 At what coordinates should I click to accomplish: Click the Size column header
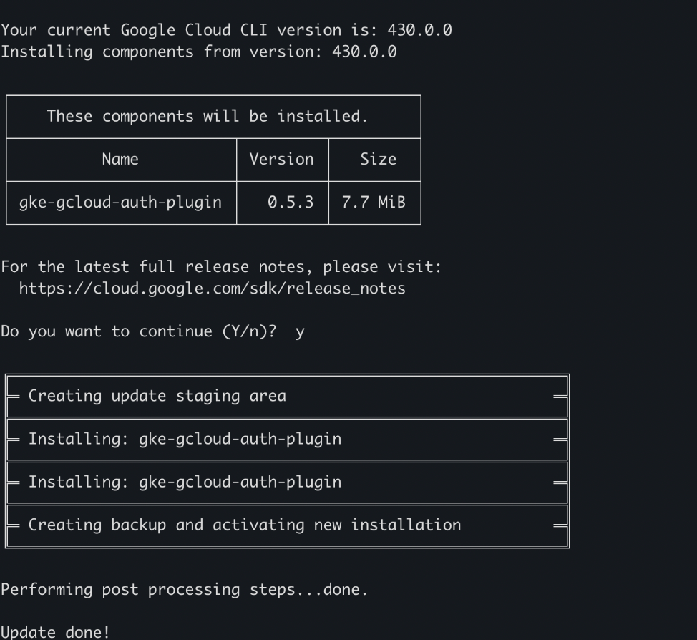(378, 159)
